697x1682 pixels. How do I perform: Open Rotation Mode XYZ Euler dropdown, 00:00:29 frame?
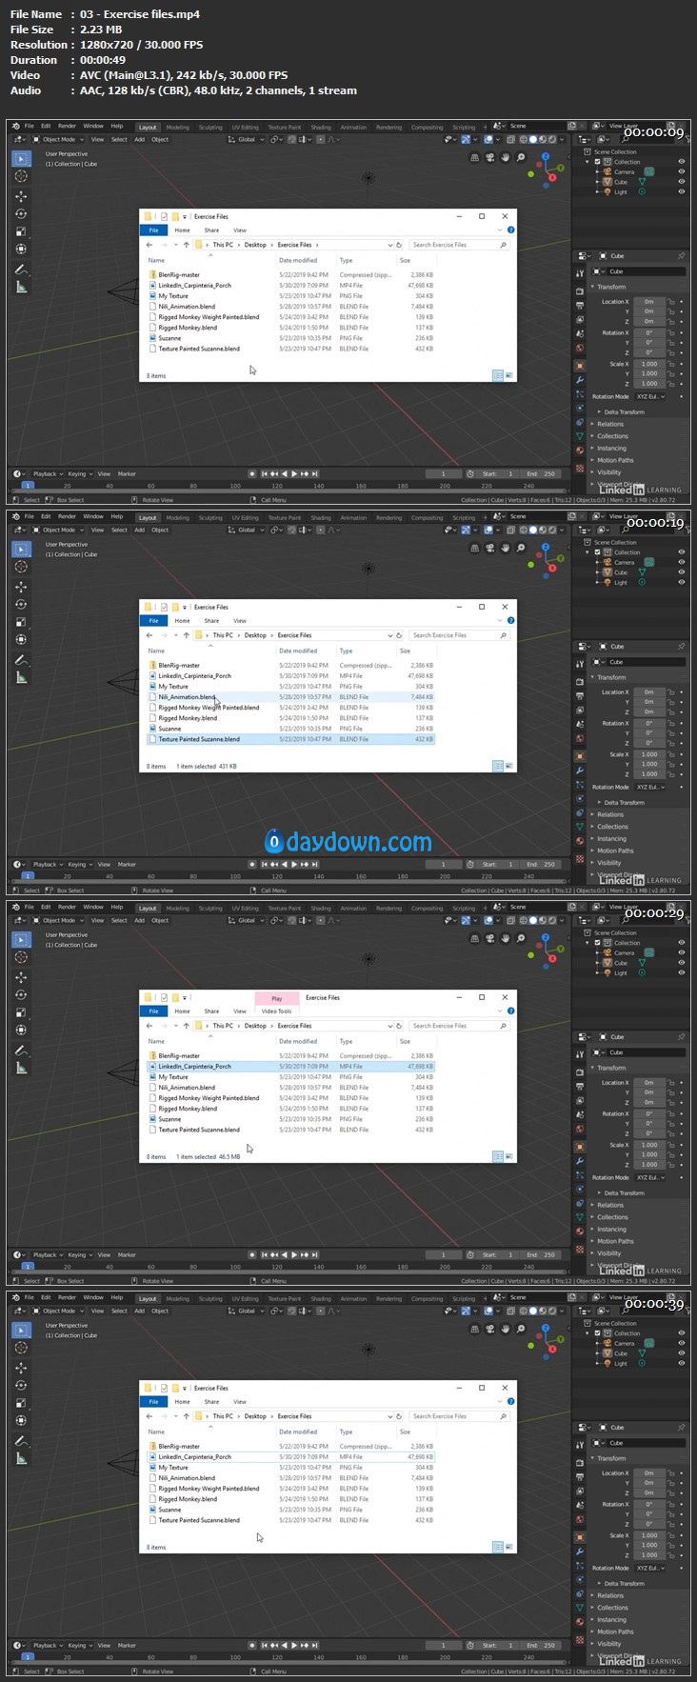650,1177
